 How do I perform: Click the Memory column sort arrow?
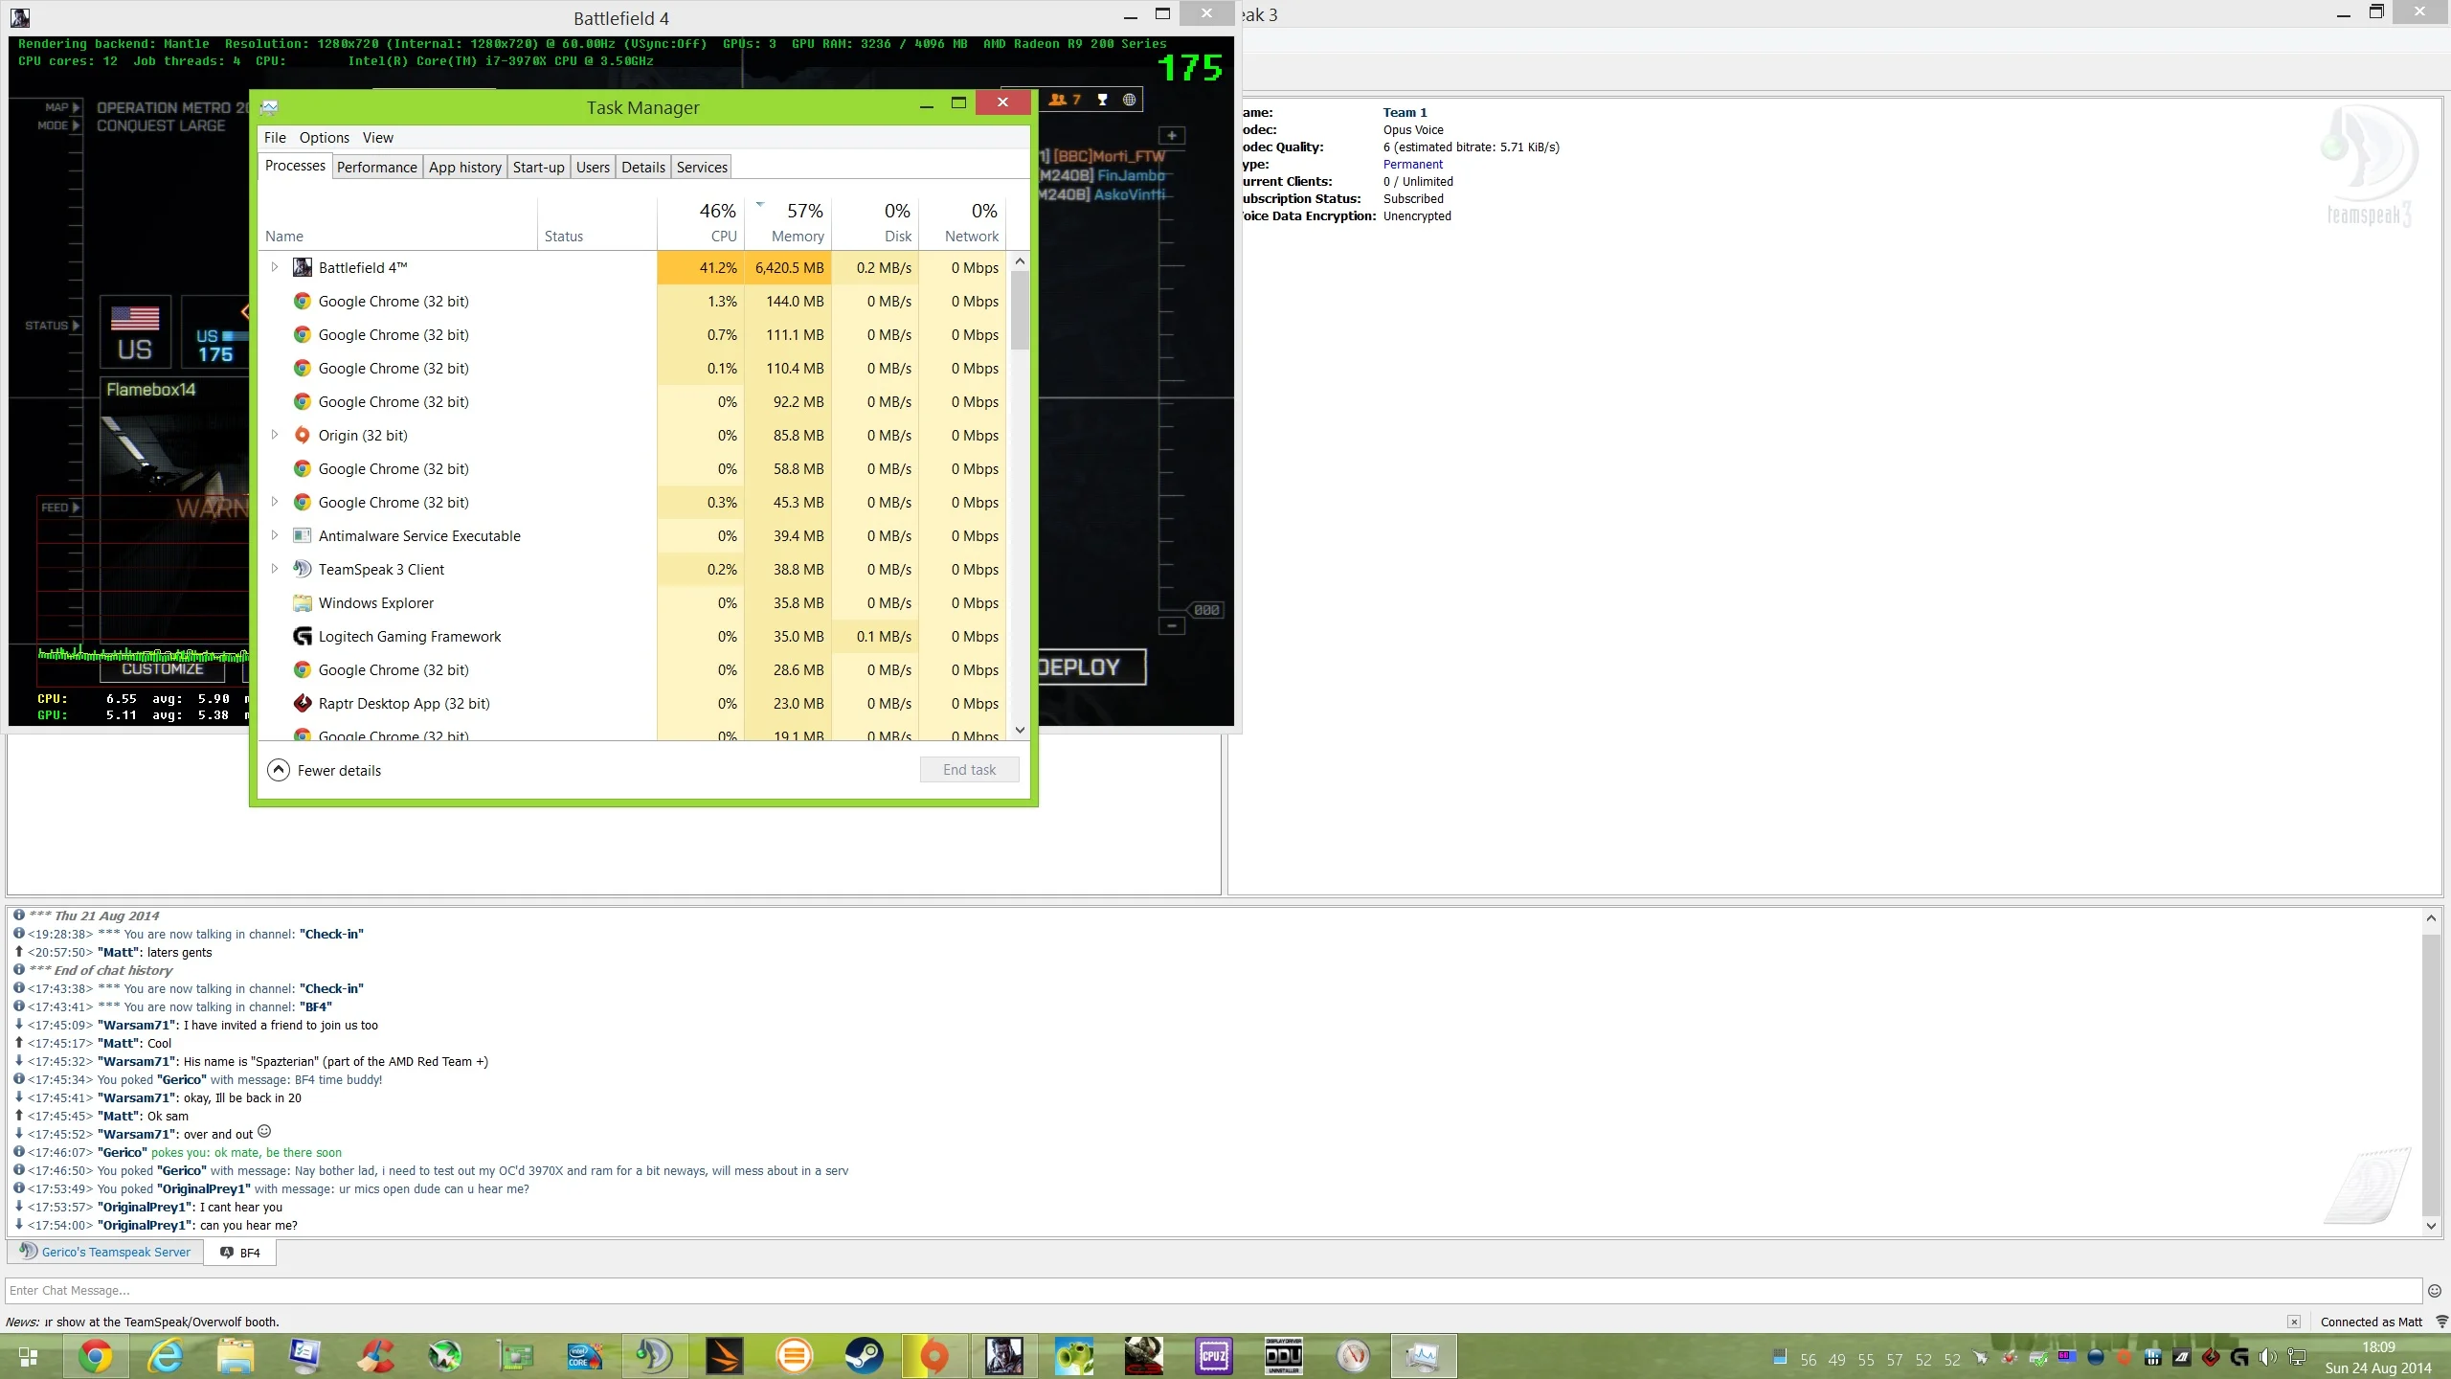point(760,204)
